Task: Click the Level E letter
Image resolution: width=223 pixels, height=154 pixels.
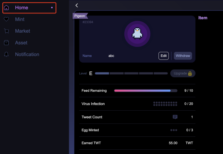Action: (91, 73)
